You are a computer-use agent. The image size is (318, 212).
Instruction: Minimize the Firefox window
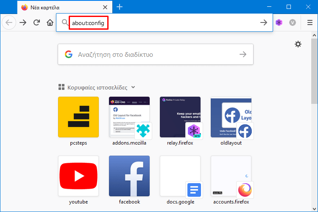pyautogui.click(x=269, y=7)
